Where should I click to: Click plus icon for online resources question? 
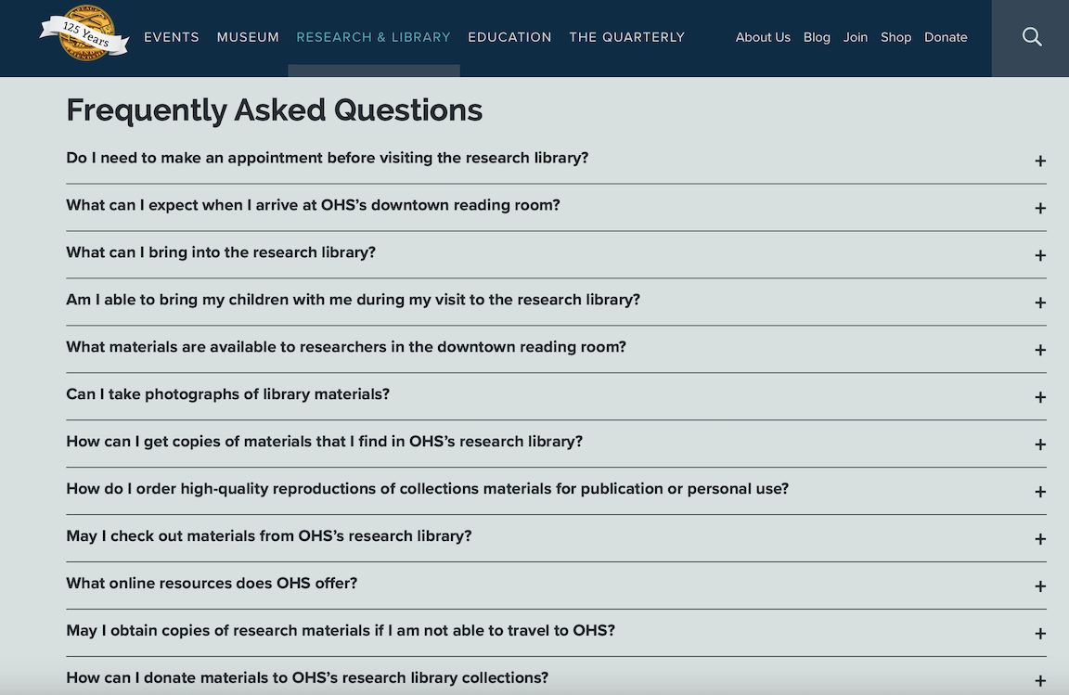[x=1039, y=586]
